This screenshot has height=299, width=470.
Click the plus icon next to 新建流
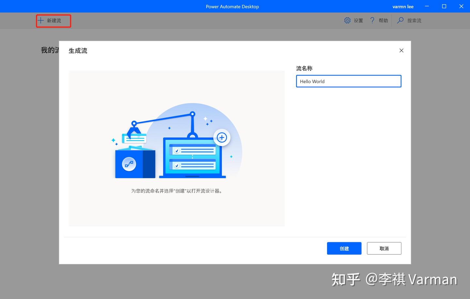(40, 20)
